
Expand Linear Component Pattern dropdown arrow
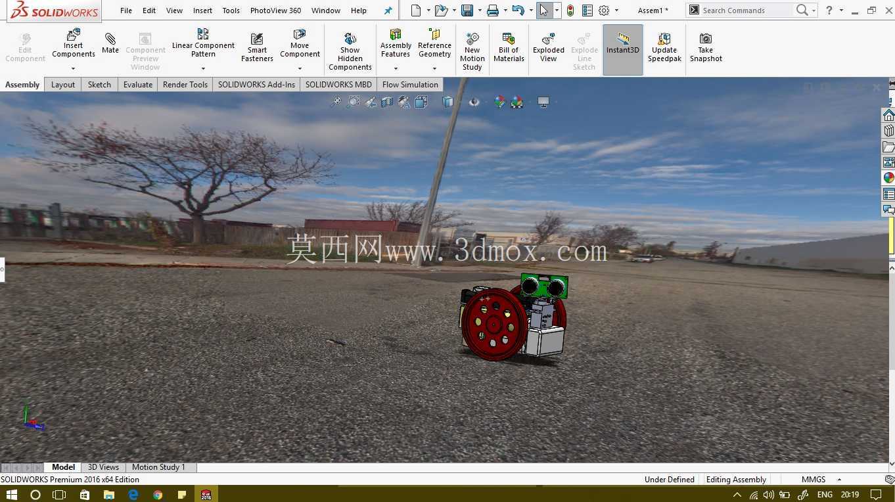203,68
